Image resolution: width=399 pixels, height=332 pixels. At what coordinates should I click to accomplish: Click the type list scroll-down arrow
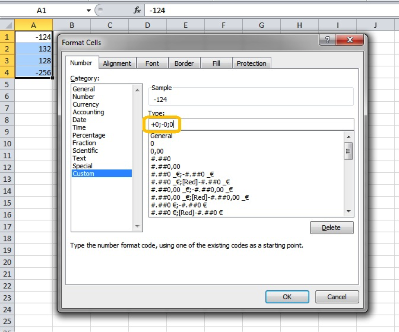[x=349, y=212]
